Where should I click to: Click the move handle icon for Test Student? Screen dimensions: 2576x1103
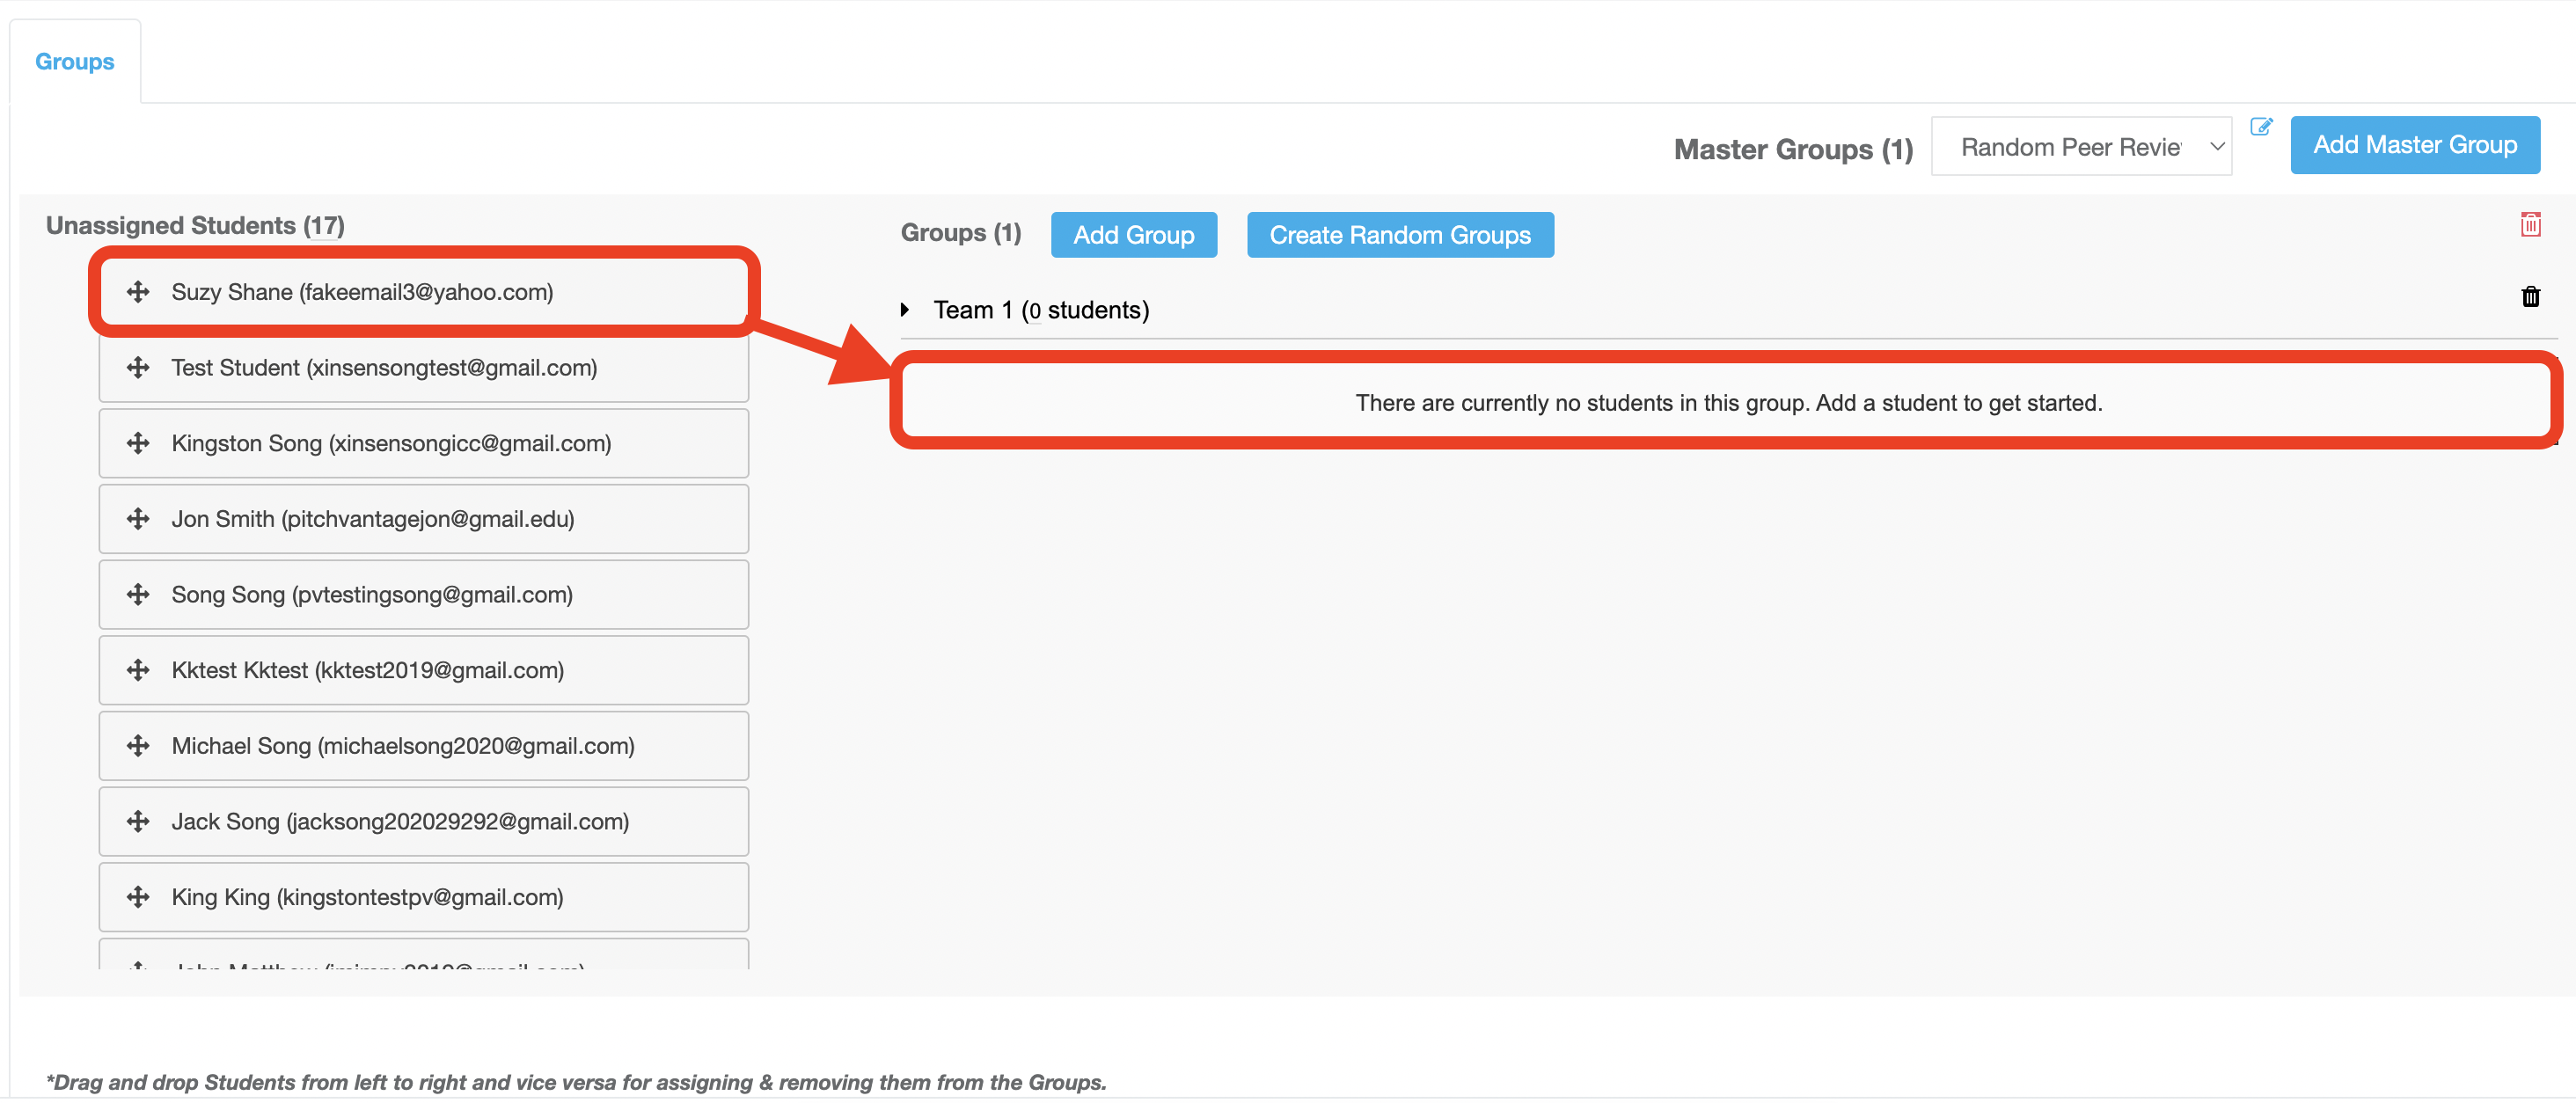[x=138, y=368]
